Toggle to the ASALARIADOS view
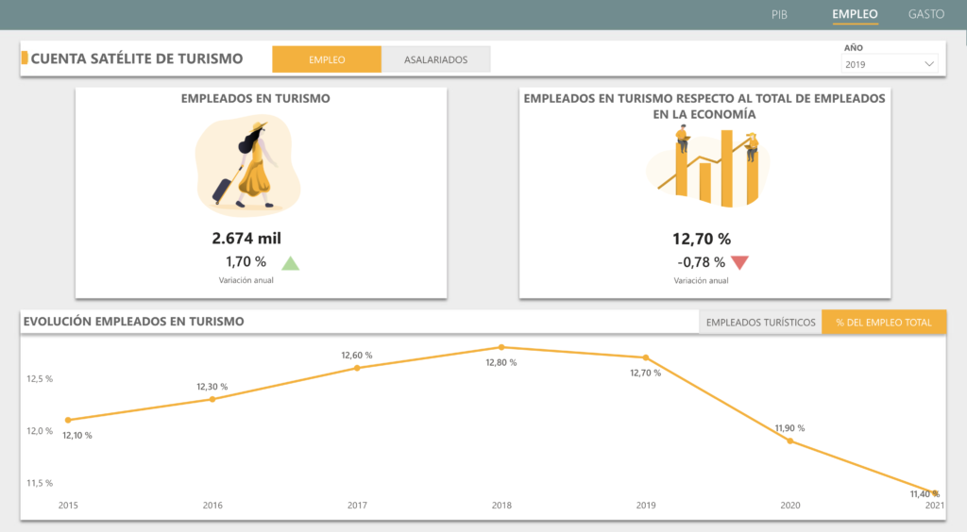Screen dimensions: 967x532 436,59
